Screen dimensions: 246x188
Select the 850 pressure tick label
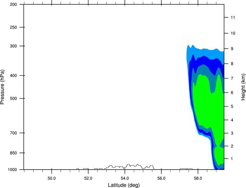13,153
